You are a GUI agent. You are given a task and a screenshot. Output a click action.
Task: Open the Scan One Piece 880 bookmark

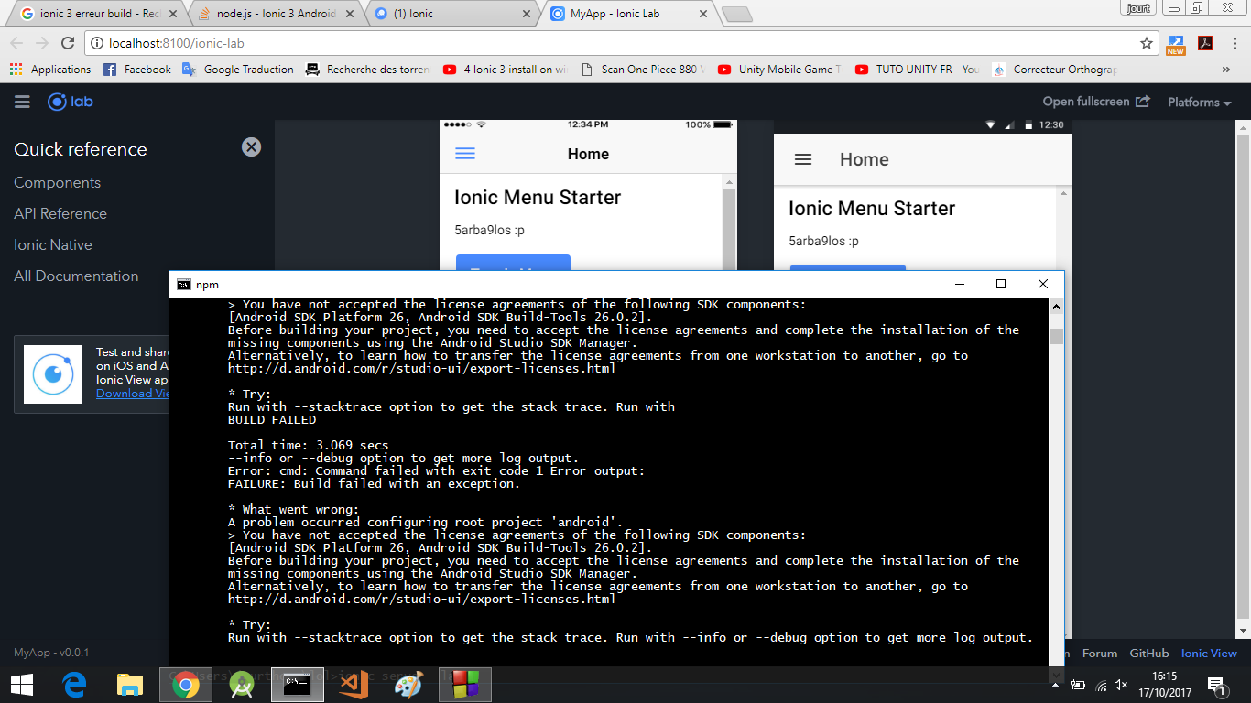(643, 70)
